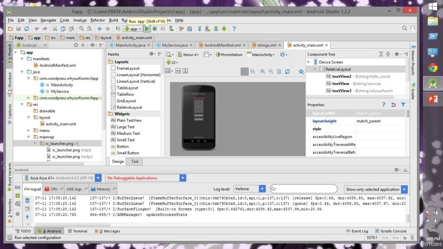Click the Cut scissors icon
443x249 pixels.
tap(55, 29)
